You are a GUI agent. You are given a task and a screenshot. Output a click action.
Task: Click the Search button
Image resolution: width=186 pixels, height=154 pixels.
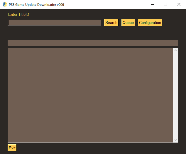(x=111, y=23)
